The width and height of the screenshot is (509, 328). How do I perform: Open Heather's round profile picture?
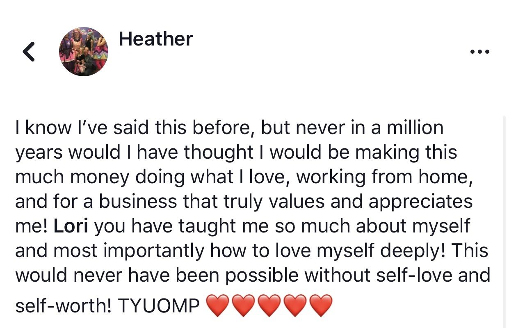tap(84, 52)
